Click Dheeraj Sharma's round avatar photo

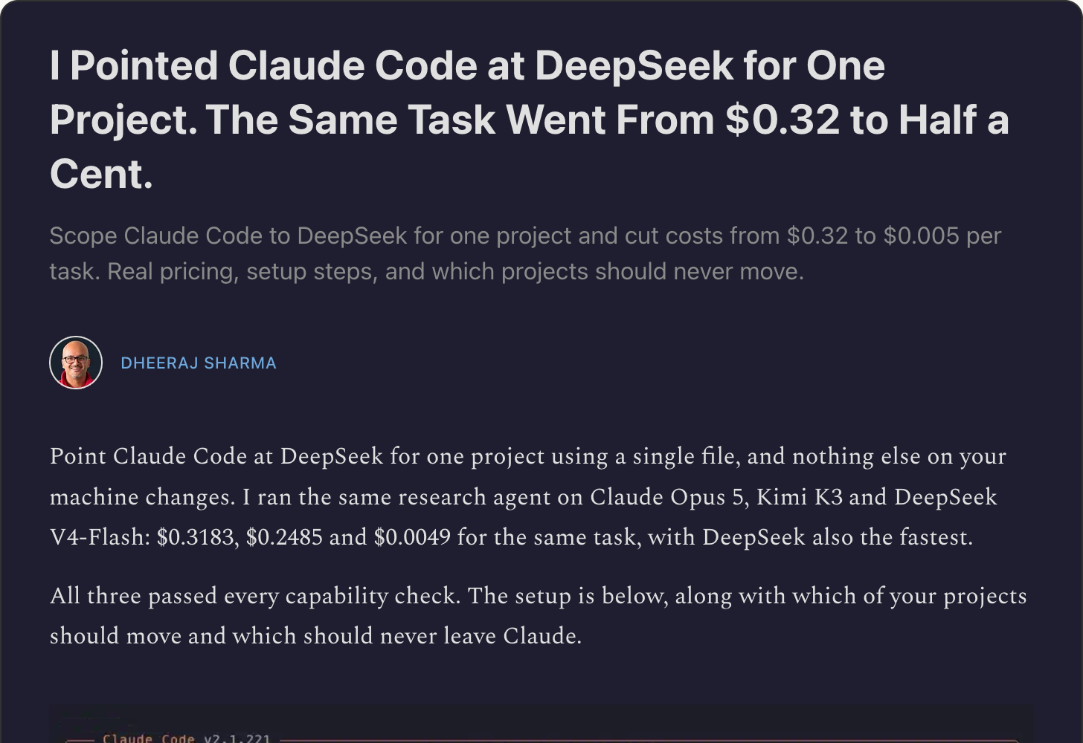(76, 363)
